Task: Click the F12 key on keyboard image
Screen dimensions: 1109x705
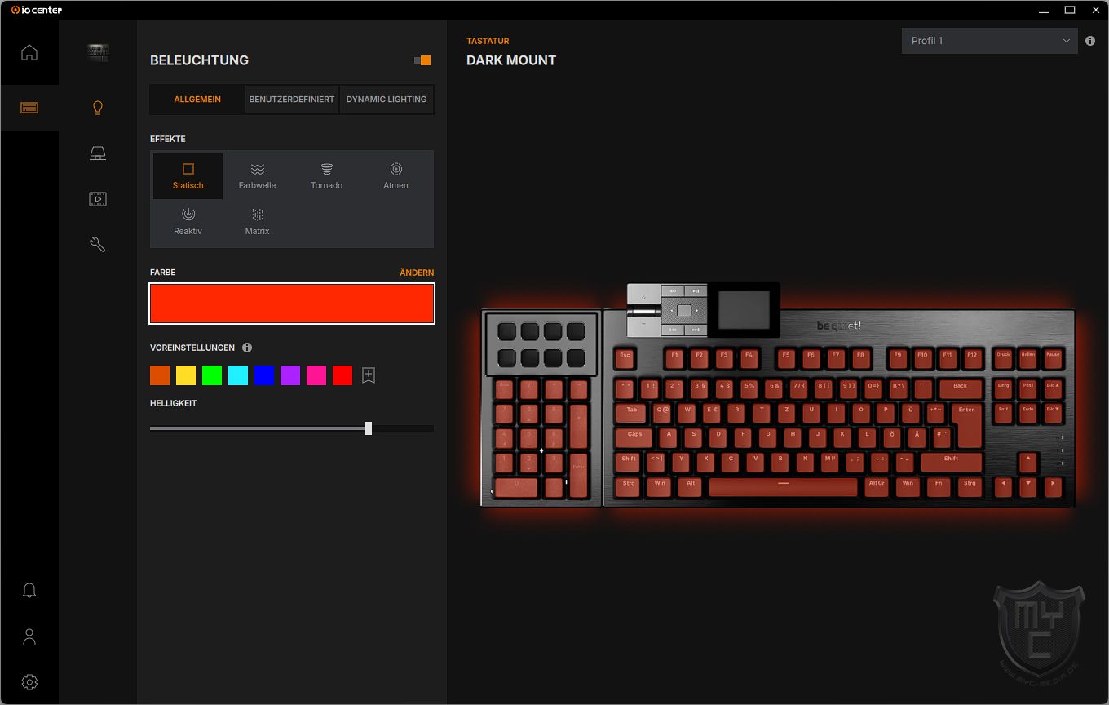Action: click(x=972, y=357)
